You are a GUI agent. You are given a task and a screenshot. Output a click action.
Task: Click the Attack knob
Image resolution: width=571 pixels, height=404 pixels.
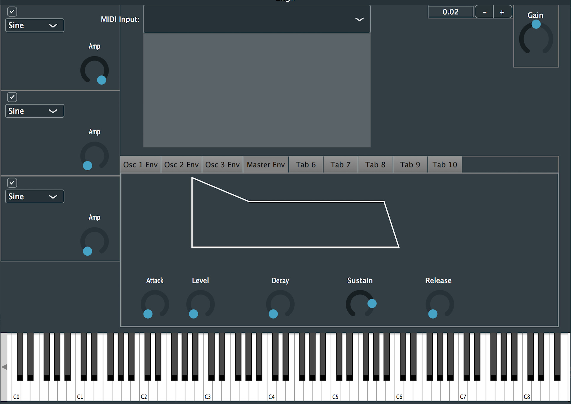pos(155,304)
